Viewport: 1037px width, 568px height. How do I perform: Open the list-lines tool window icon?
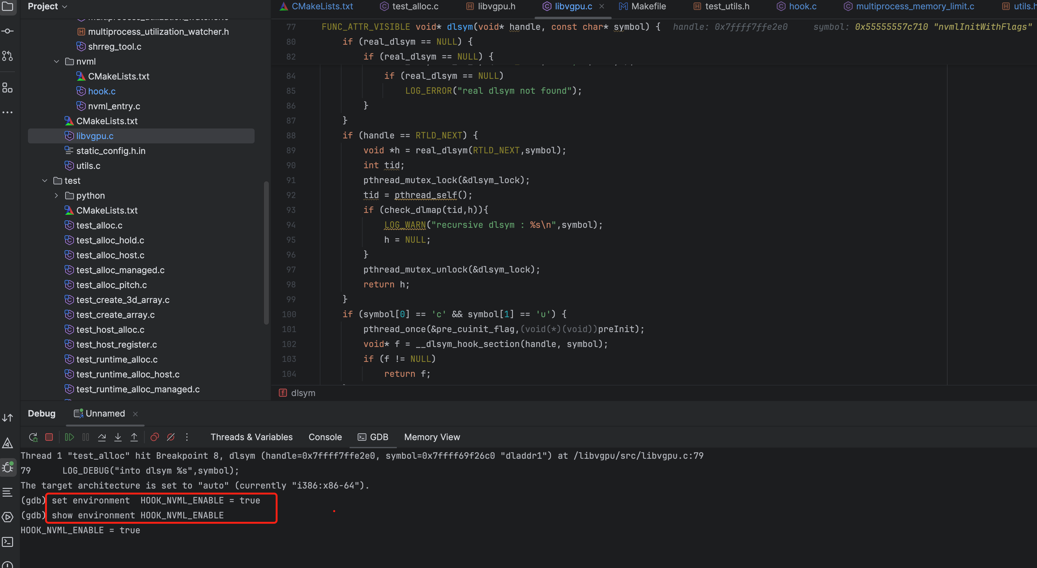pos(8,492)
